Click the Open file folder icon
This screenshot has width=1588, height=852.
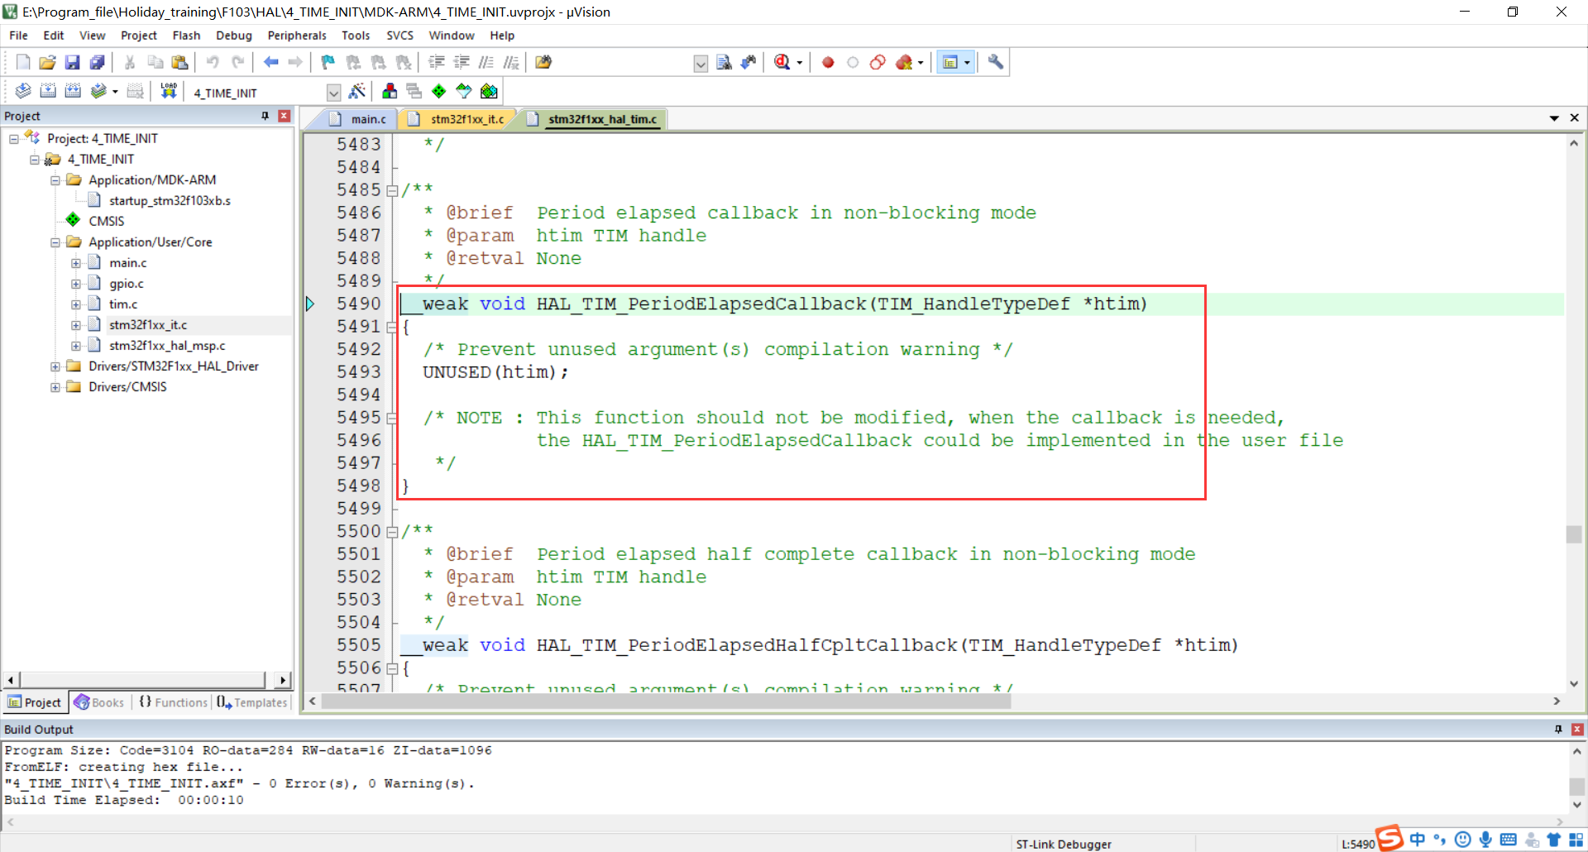[47, 62]
